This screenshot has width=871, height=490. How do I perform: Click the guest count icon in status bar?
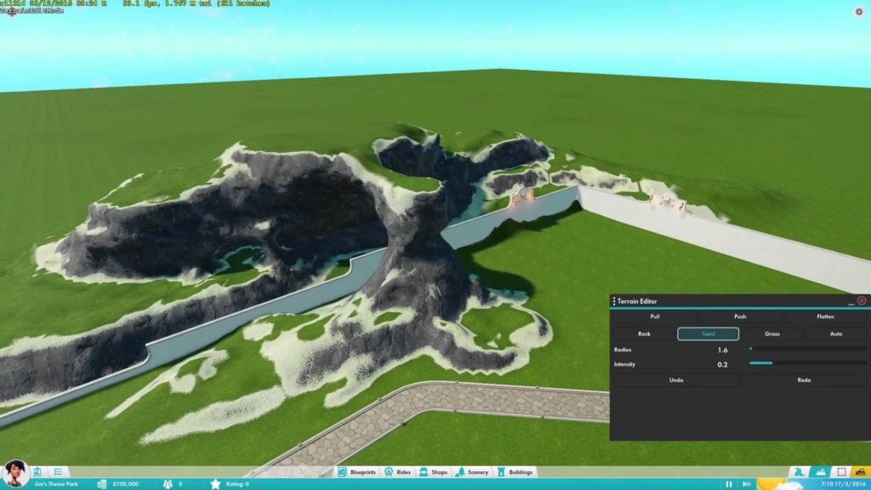[x=168, y=484]
